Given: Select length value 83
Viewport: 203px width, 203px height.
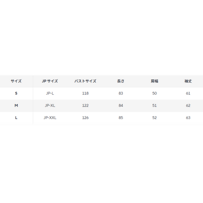Looking at the screenshot, I should pos(121,93).
